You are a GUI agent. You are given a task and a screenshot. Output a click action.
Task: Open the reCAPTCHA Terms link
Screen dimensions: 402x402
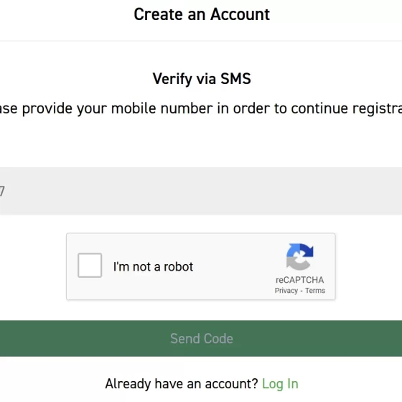pyautogui.click(x=315, y=291)
